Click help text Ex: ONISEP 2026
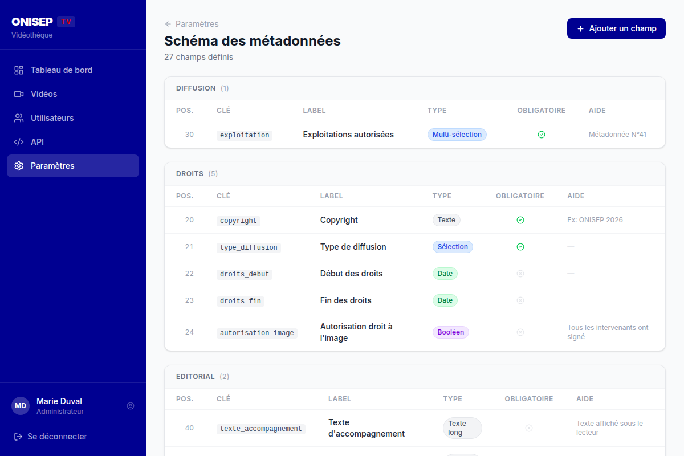 pos(595,220)
